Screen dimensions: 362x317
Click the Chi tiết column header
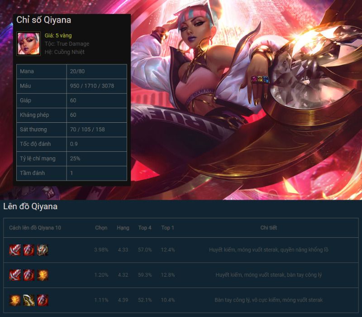(268, 228)
